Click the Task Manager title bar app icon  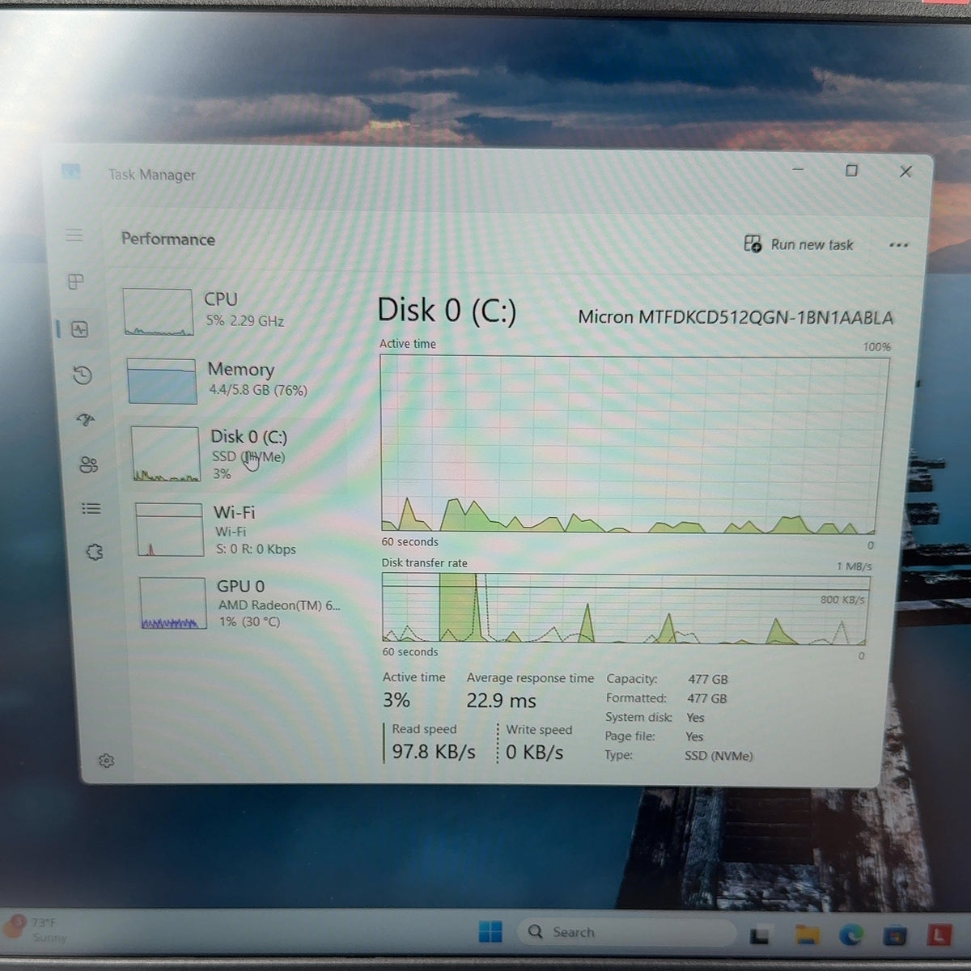(x=71, y=172)
